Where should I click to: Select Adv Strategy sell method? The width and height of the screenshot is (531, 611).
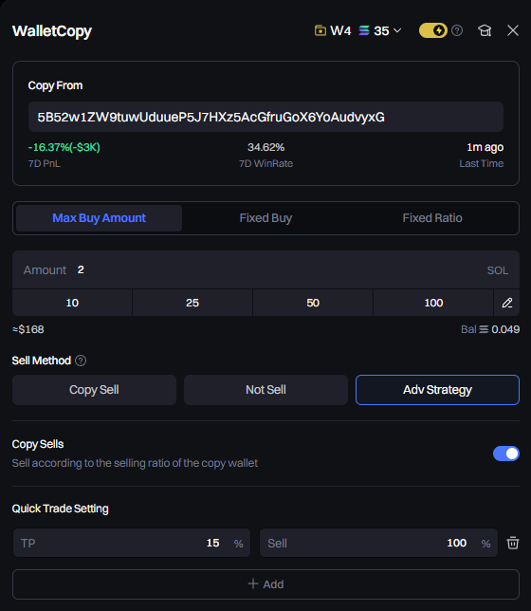click(437, 390)
